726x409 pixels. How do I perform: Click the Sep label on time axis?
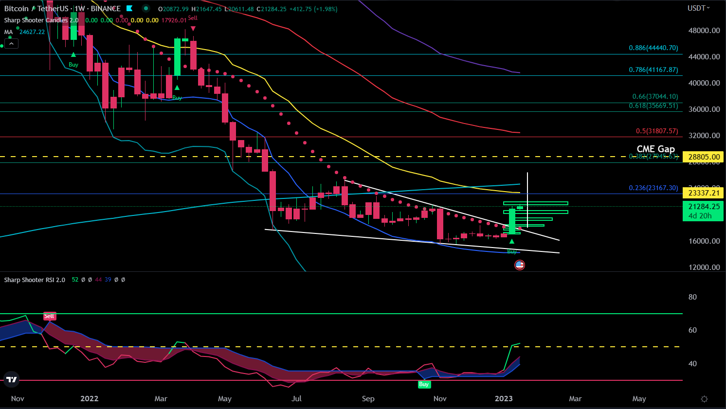[368, 398]
